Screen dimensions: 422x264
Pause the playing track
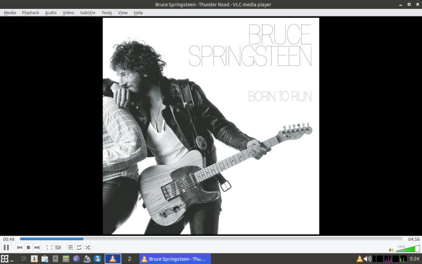[x=6, y=248]
